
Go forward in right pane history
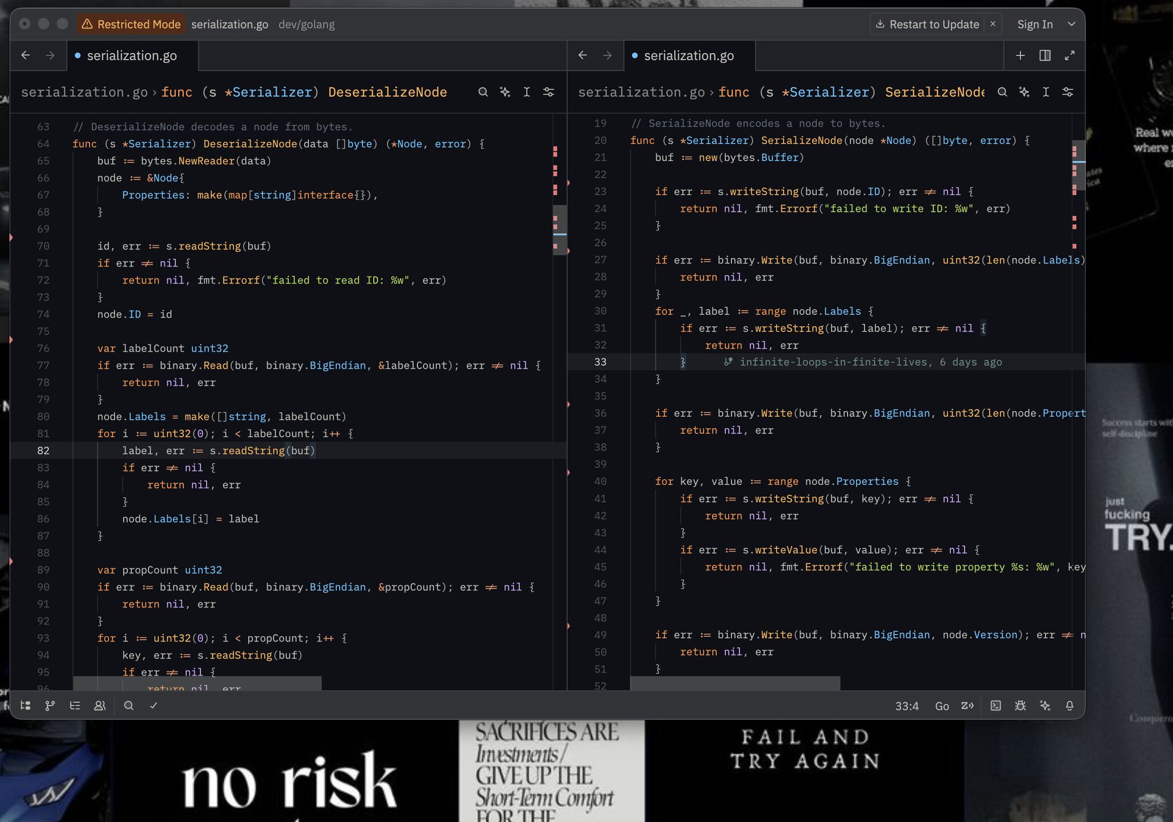(x=607, y=55)
